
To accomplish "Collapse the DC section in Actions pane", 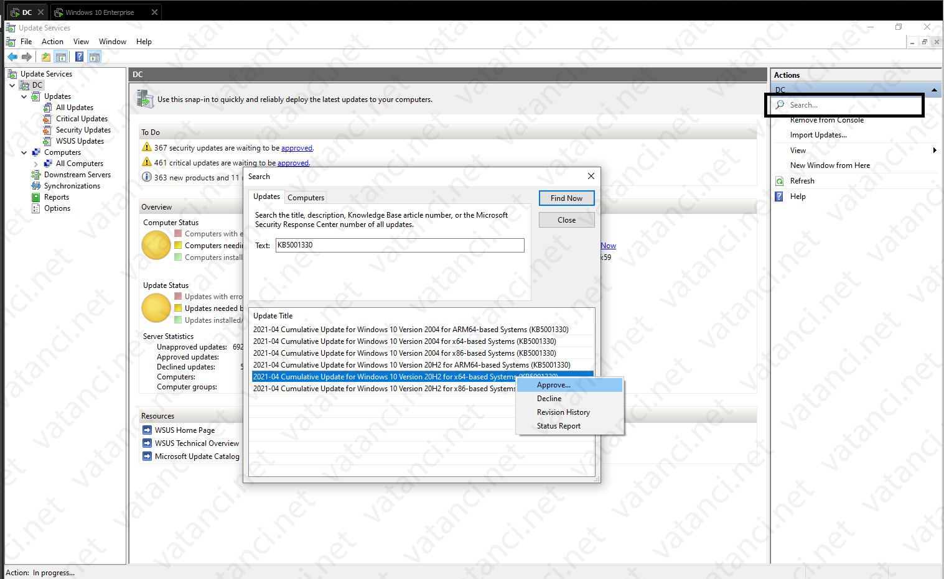I will (x=935, y=90).
